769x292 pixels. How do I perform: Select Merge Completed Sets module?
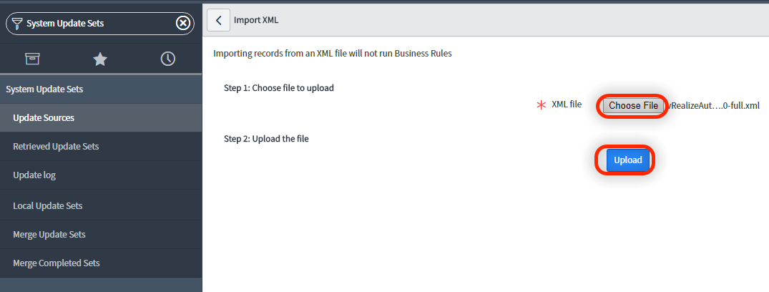click(57, 263)
